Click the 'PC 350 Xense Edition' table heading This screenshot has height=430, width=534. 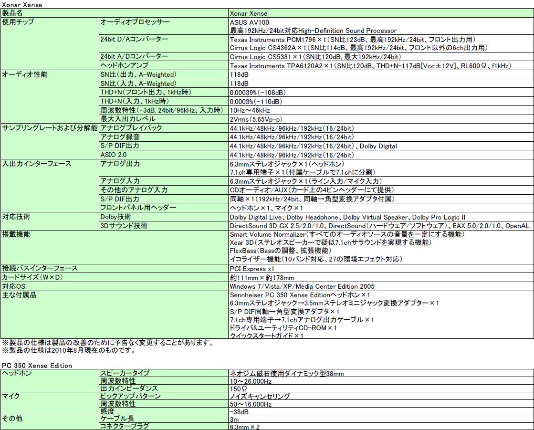37,366
